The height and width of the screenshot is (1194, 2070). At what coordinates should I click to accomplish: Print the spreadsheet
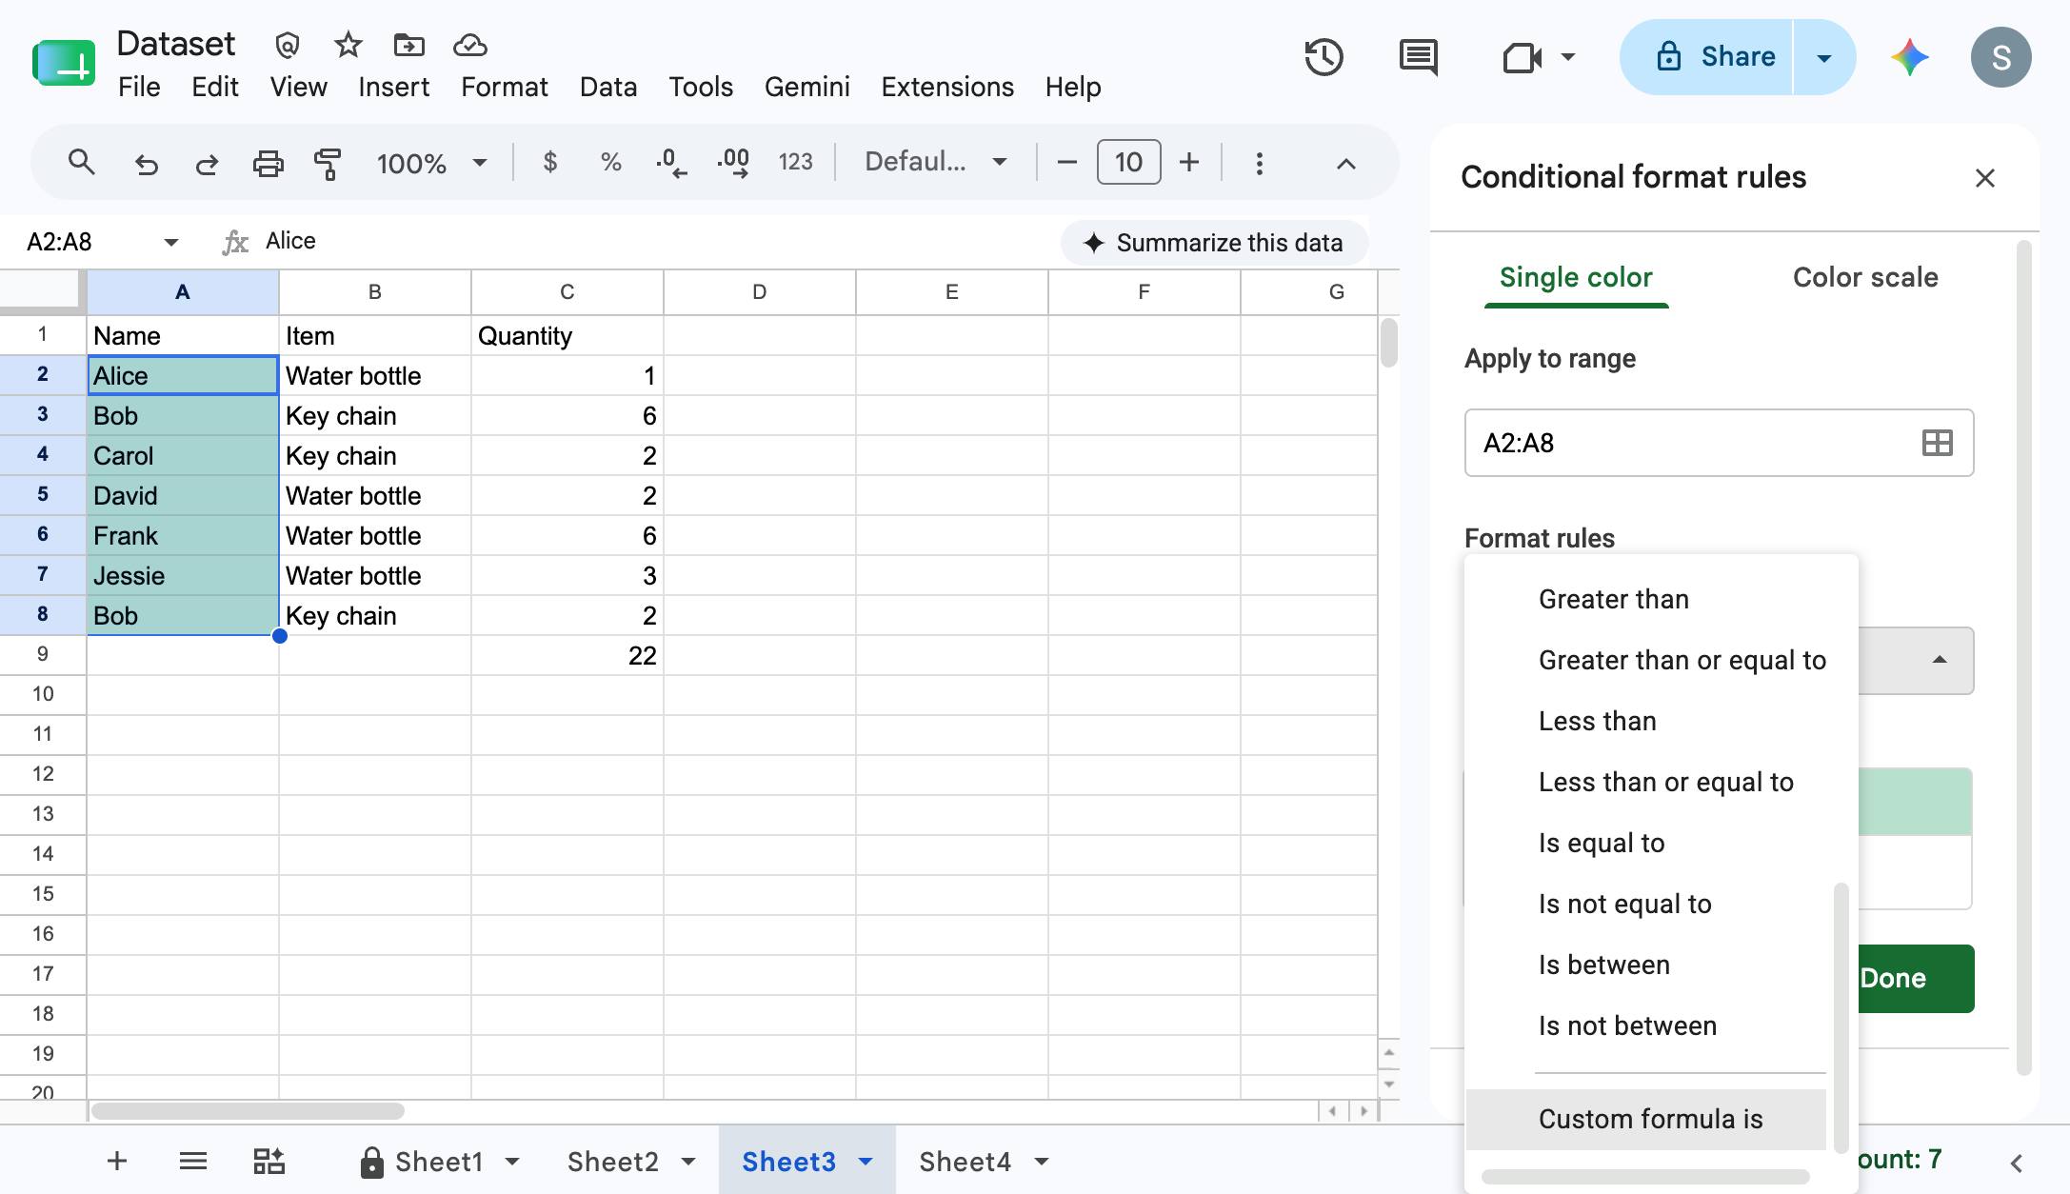point(268,164)
